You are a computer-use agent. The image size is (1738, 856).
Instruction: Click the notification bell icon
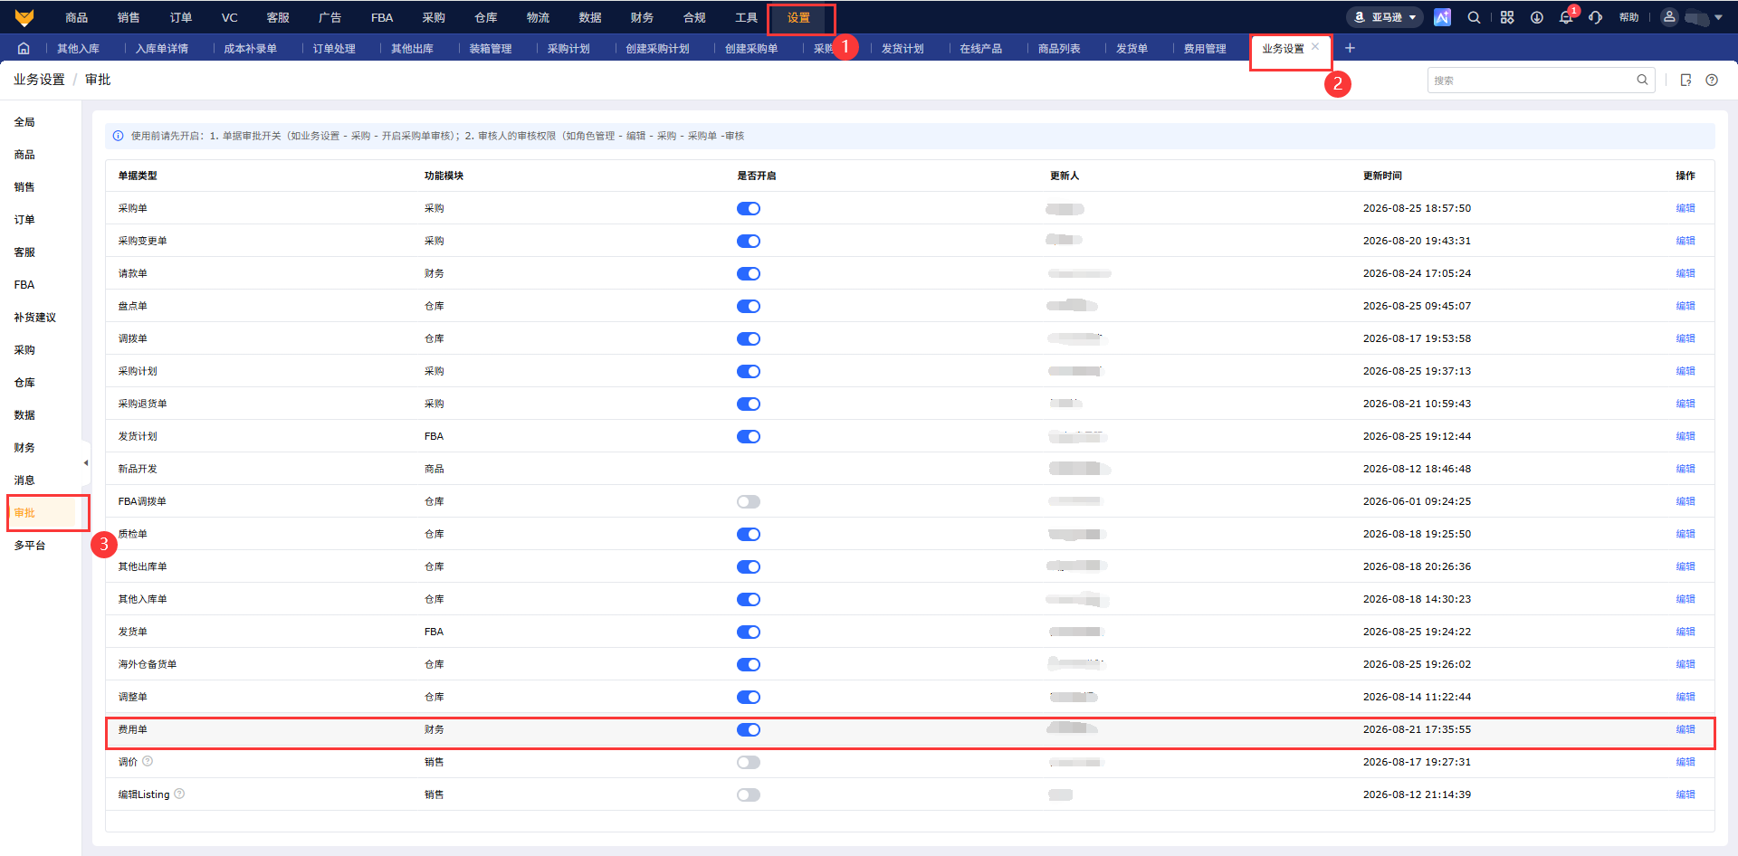[1566, 17]
